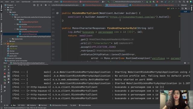Open the Problems tool window
Screen dimensions: 193x109
[x=31, y=105]
